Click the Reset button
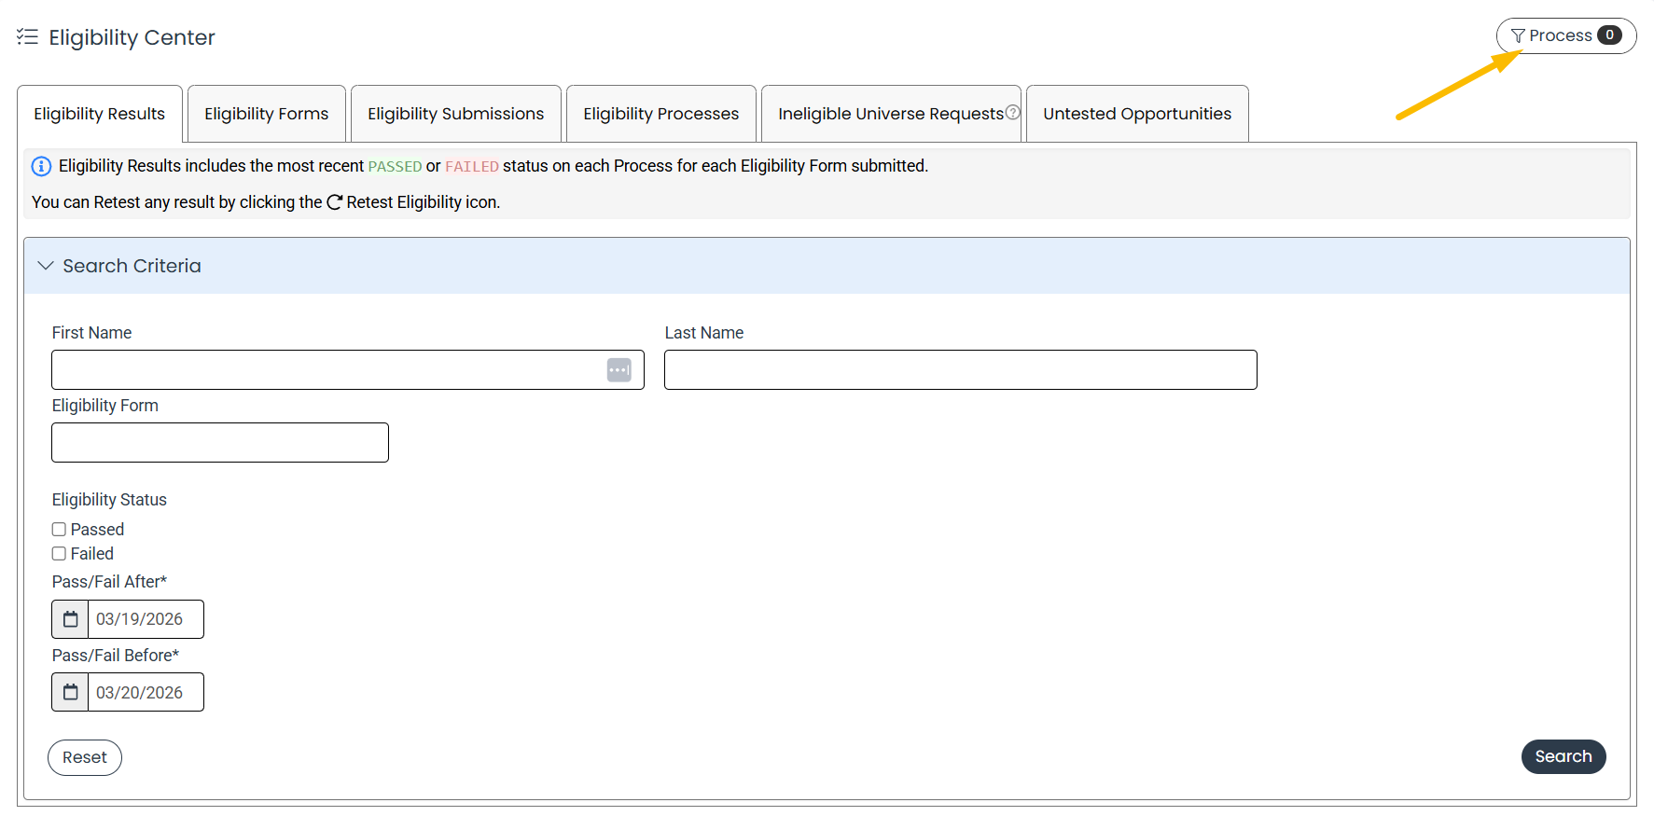 coord(85,757)
